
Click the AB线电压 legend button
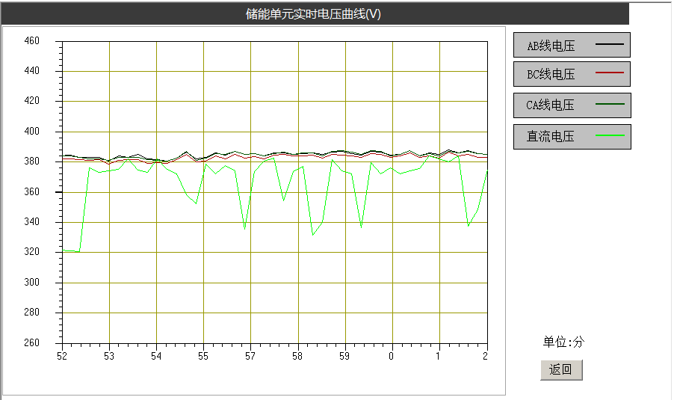click(x=572, y=45)
